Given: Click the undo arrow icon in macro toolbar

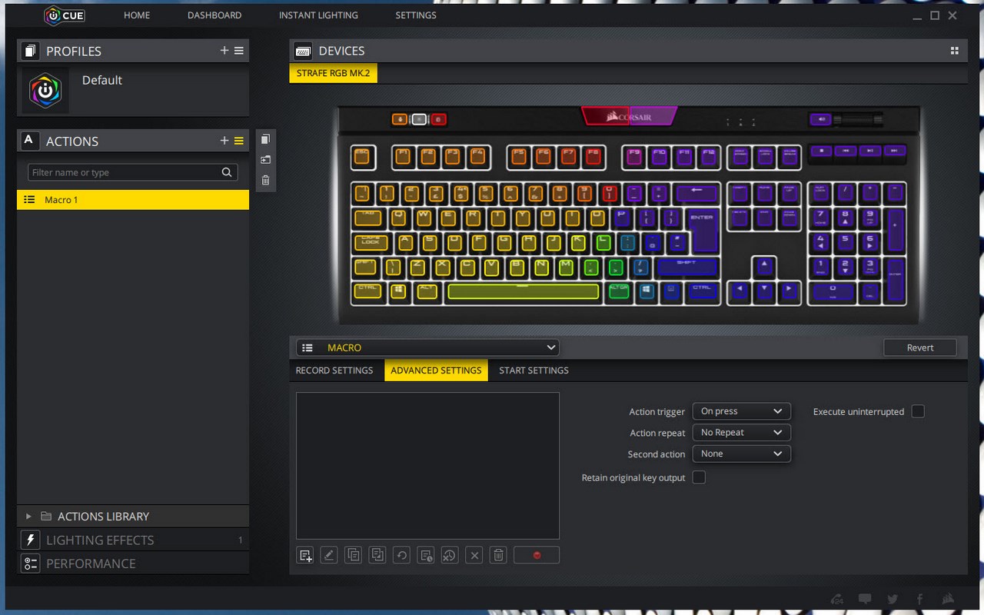Looking at the screenshot, I should pos(401,555).
